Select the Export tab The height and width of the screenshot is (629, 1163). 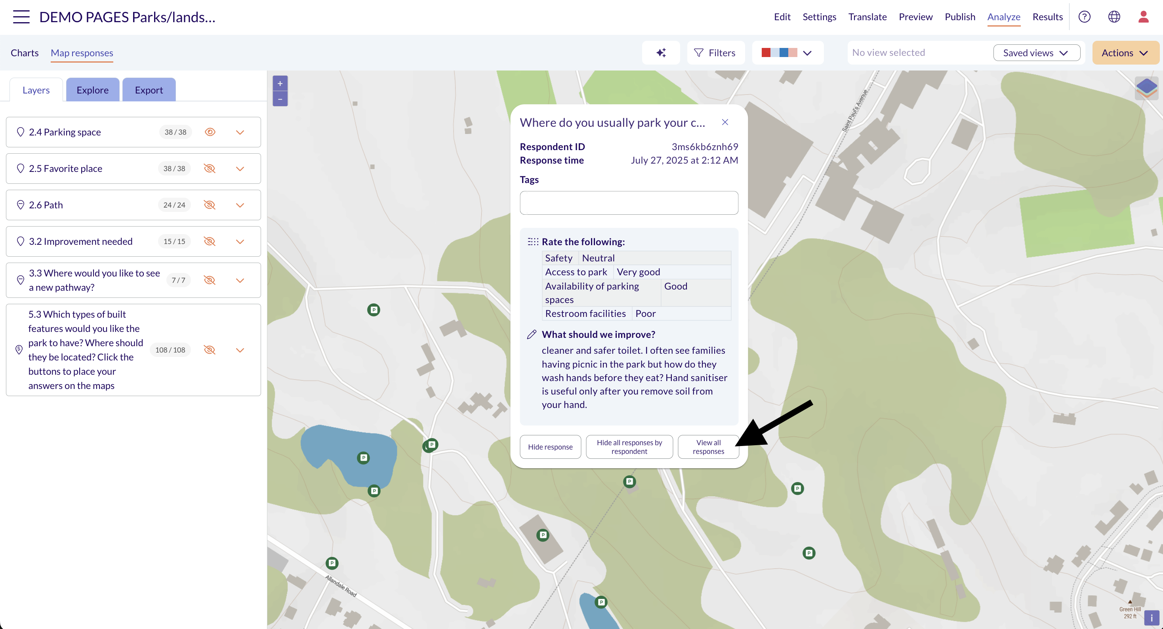pos(149,90)
